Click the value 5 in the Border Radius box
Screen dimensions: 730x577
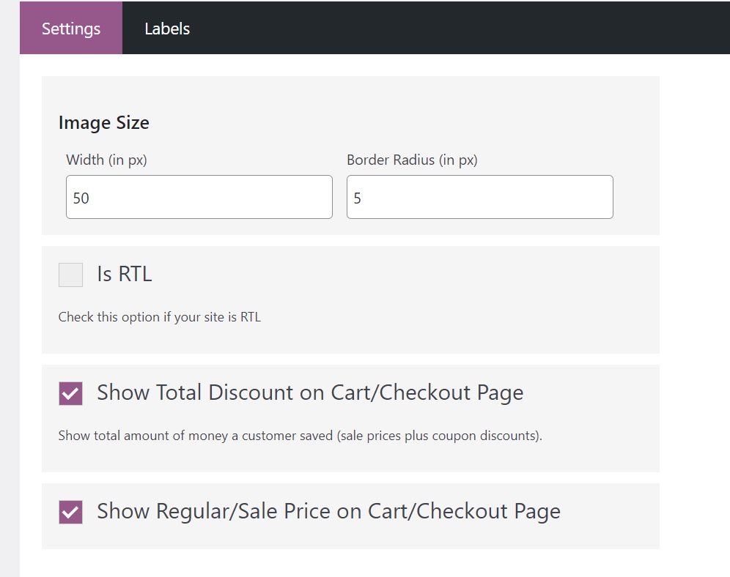357,198
